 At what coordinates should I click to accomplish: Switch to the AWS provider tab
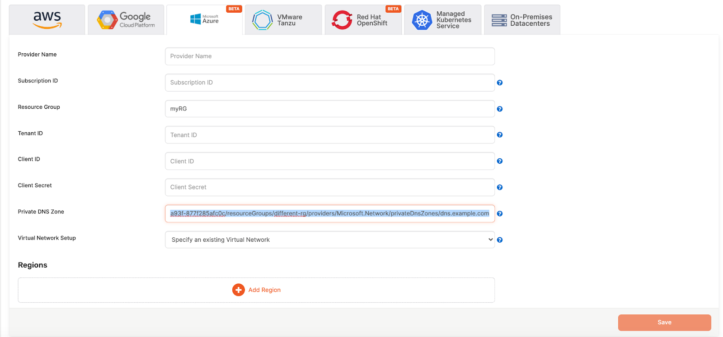(x=47, y=20)
